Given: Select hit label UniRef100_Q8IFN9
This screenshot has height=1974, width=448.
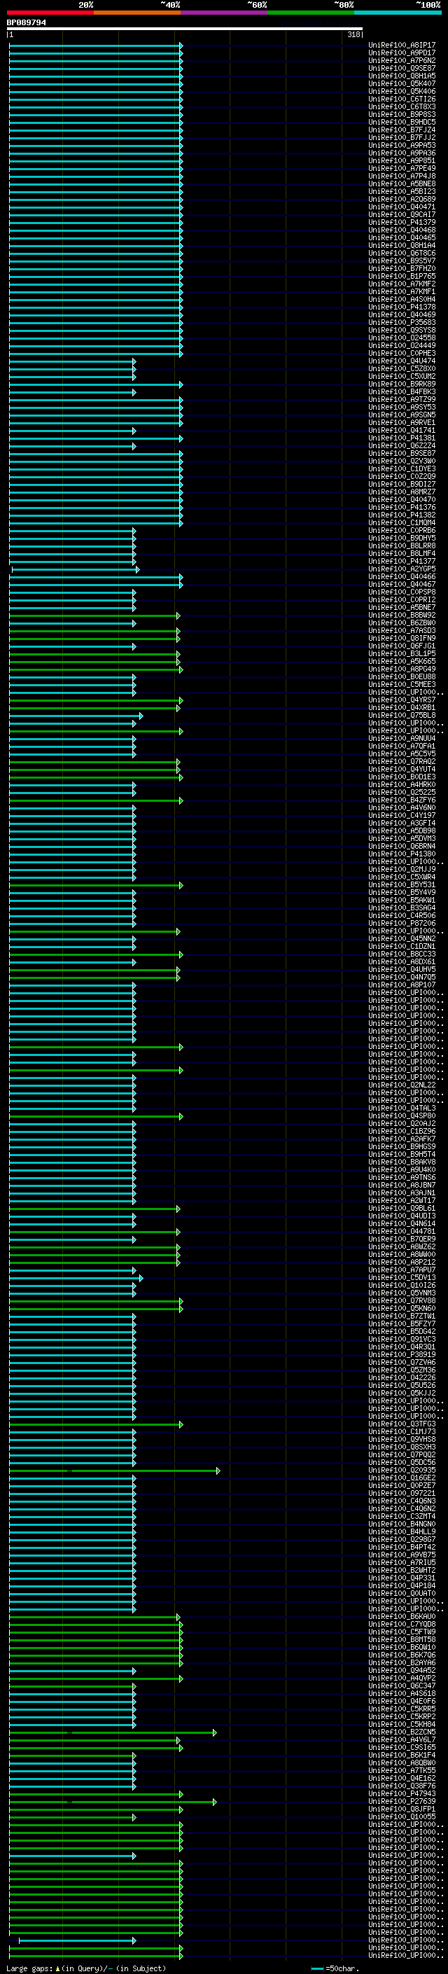Looking at the screenshot, I should click(x=402, y=639).
